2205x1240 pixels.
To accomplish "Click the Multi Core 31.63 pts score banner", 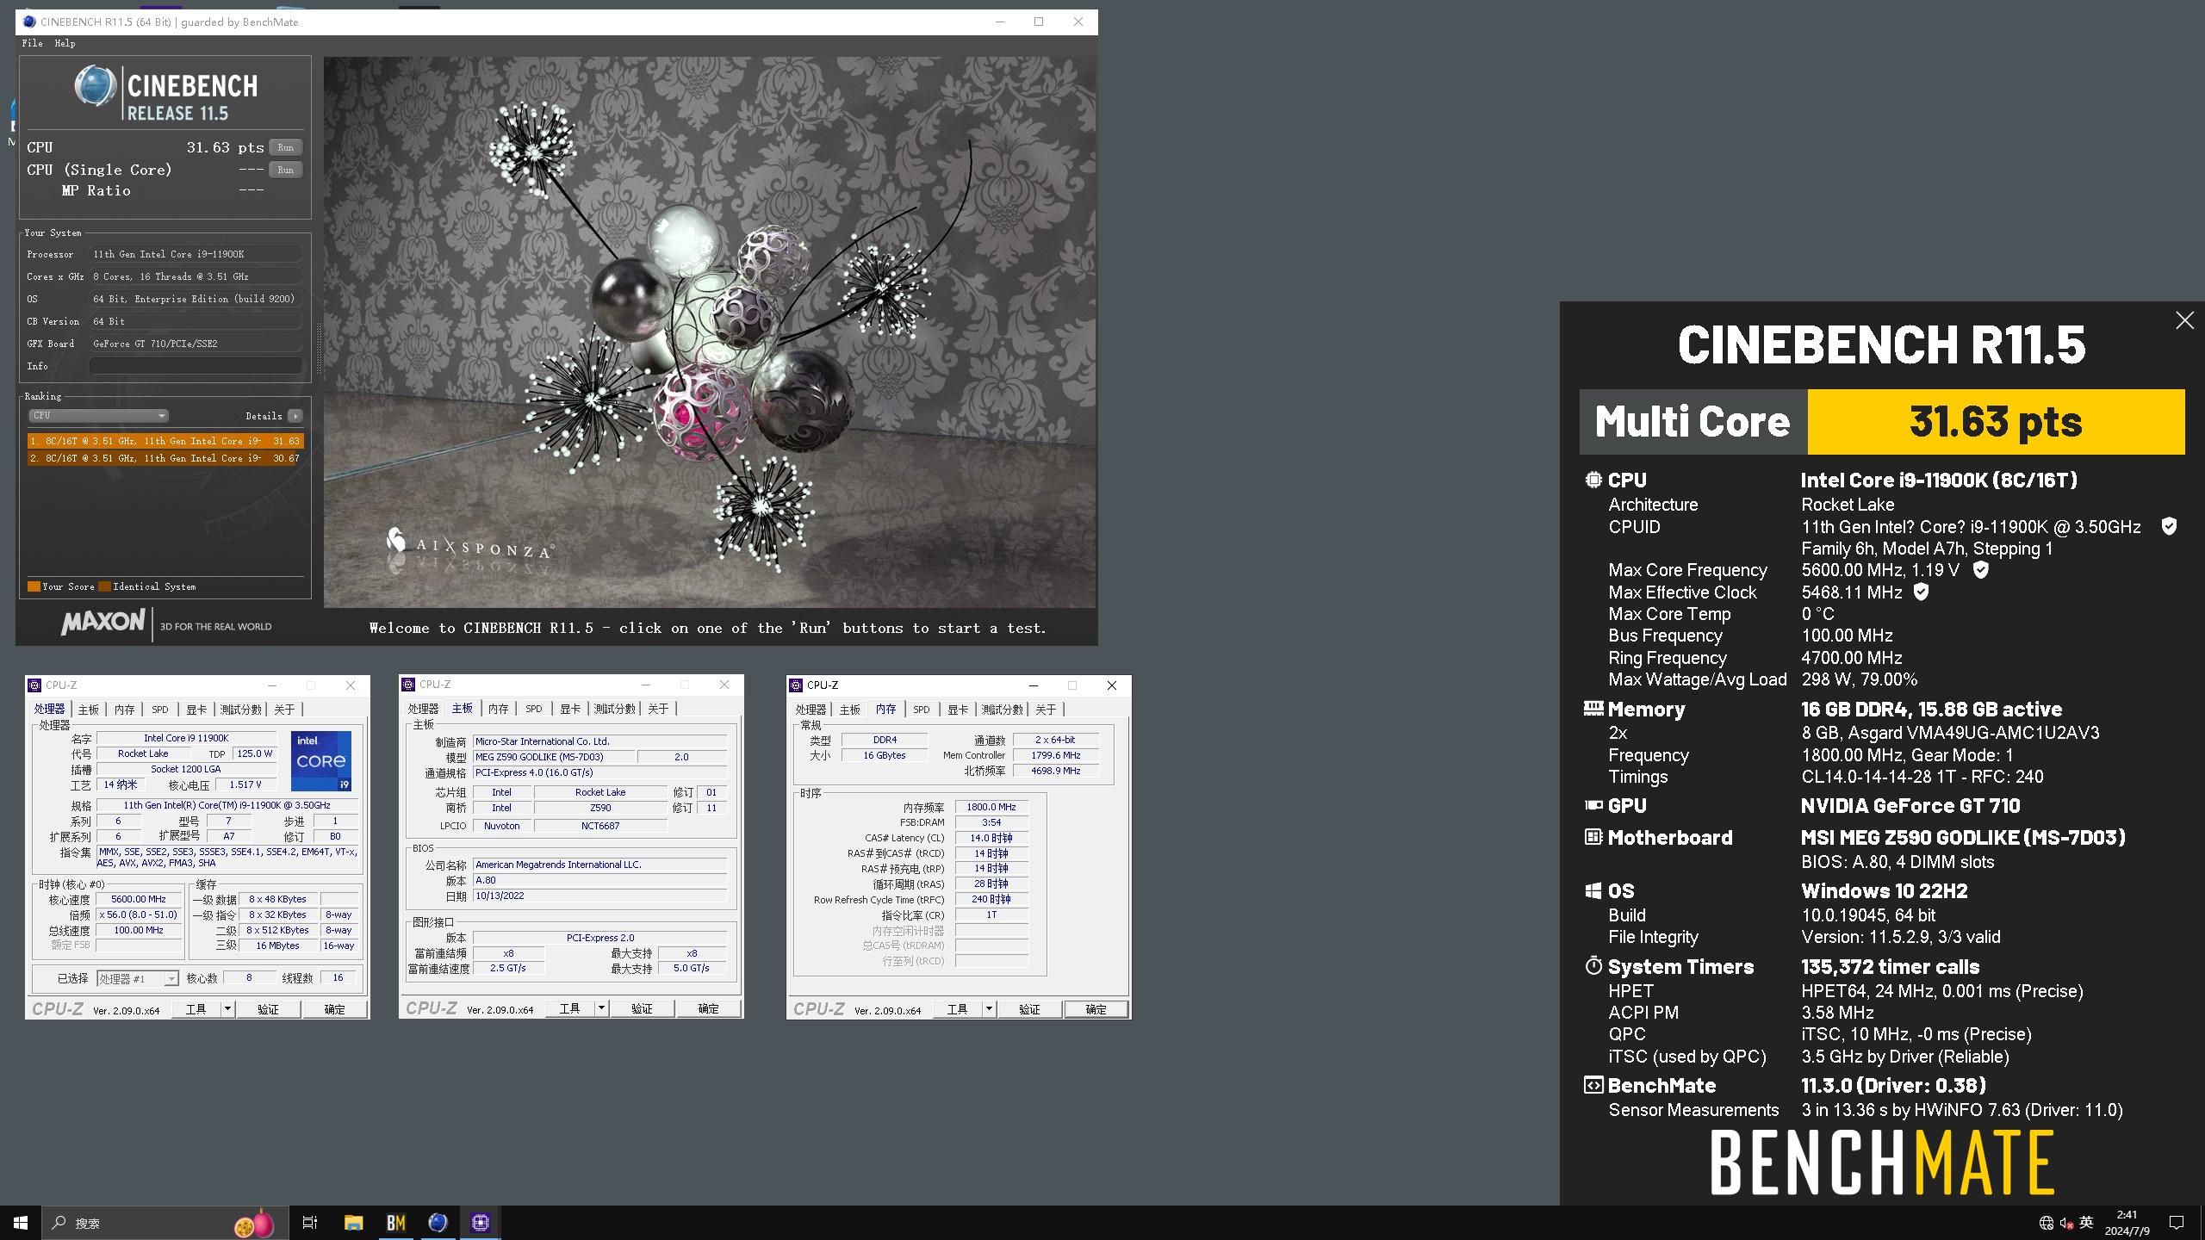I will [x=1882, y=422].
